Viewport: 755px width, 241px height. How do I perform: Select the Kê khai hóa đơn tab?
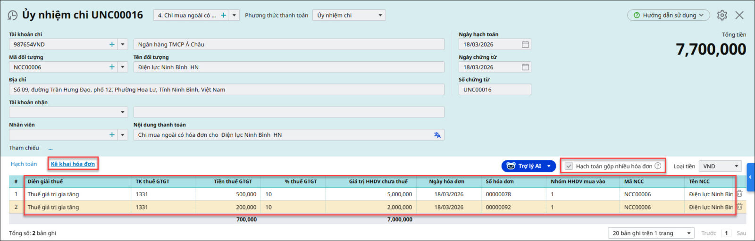coord(73,164)
